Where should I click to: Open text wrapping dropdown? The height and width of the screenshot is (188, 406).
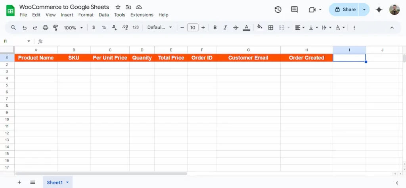[327, 27]
